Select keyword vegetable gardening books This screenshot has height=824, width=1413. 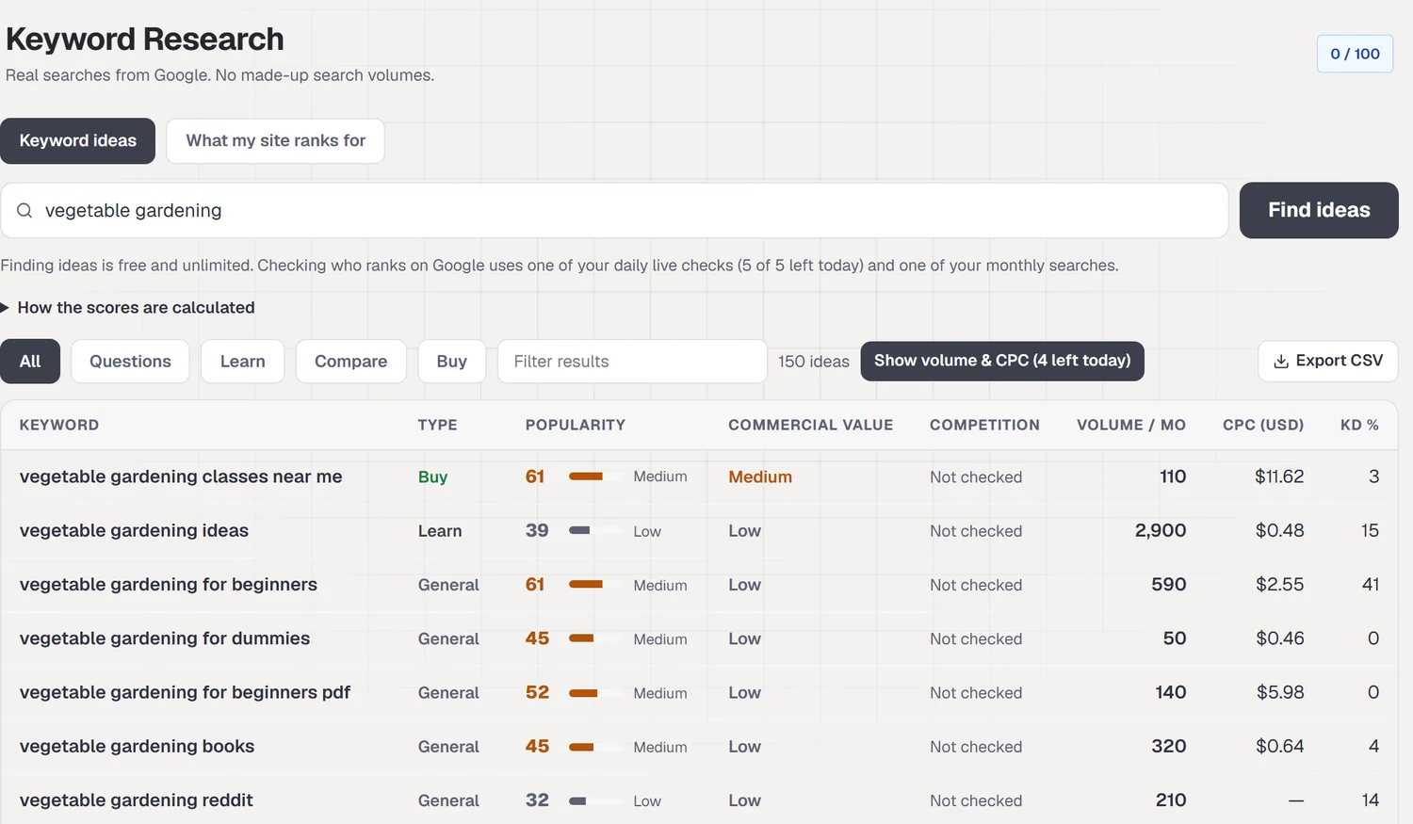137,746
